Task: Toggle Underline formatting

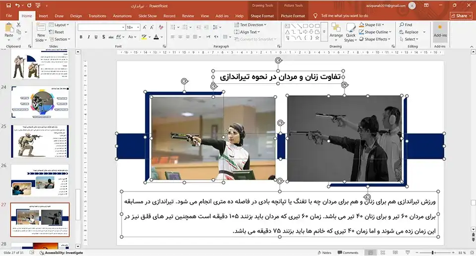Action: point(96,37)
